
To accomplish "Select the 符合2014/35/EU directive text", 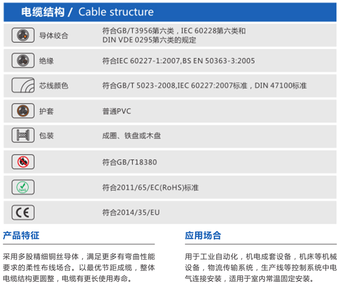I will pyautogui.click(x=131, y=212).
